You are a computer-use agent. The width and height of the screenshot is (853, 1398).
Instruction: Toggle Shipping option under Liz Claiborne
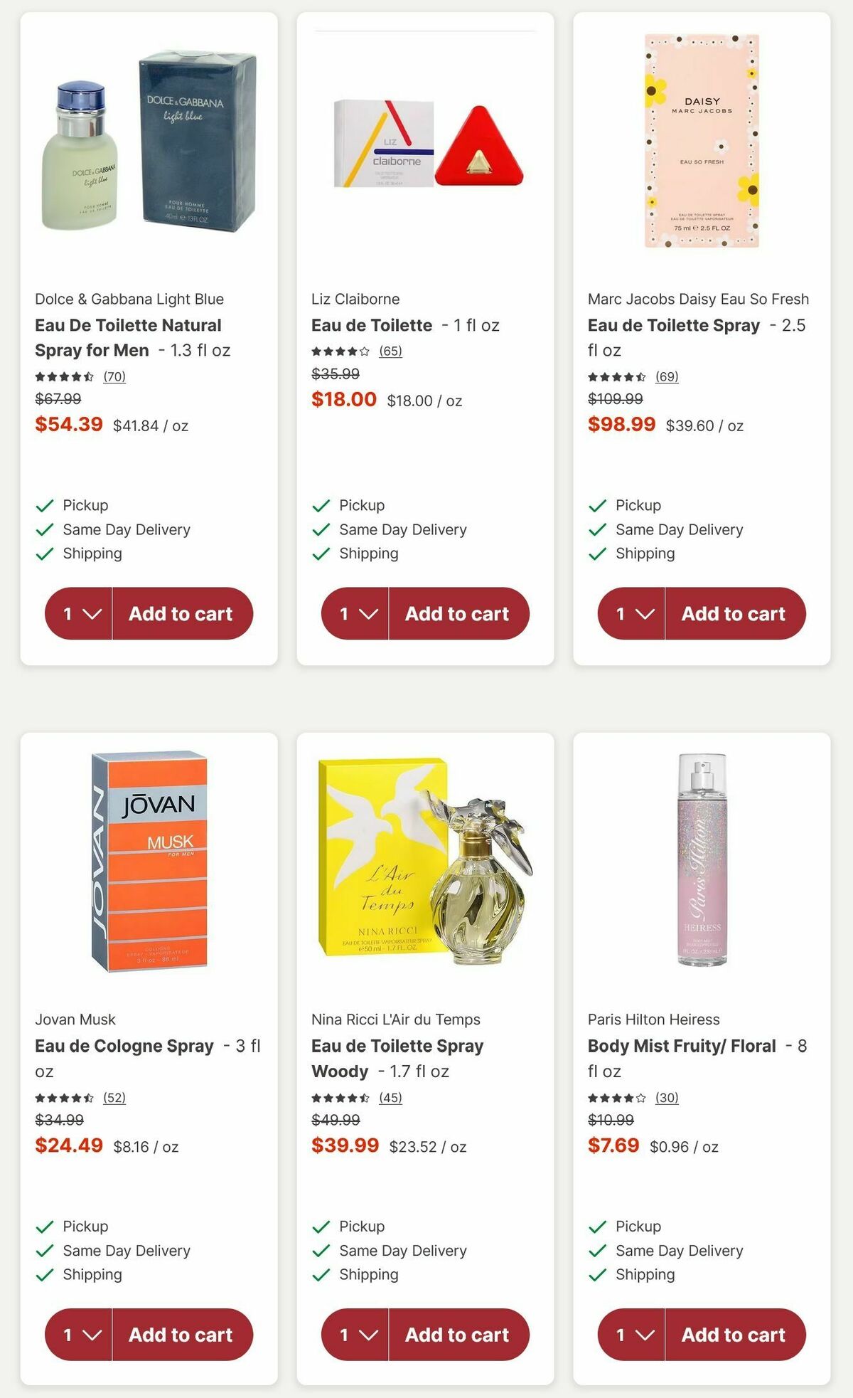[x=320, y=554]
